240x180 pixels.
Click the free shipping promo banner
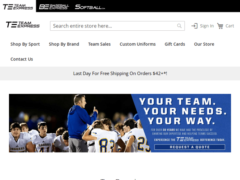(x=120, y=74)
